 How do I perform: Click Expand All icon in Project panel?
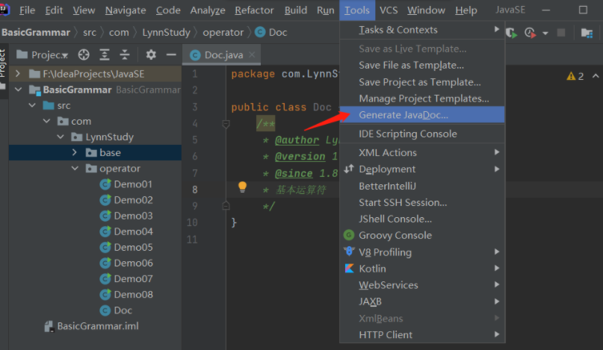click(x=104, y=55)
